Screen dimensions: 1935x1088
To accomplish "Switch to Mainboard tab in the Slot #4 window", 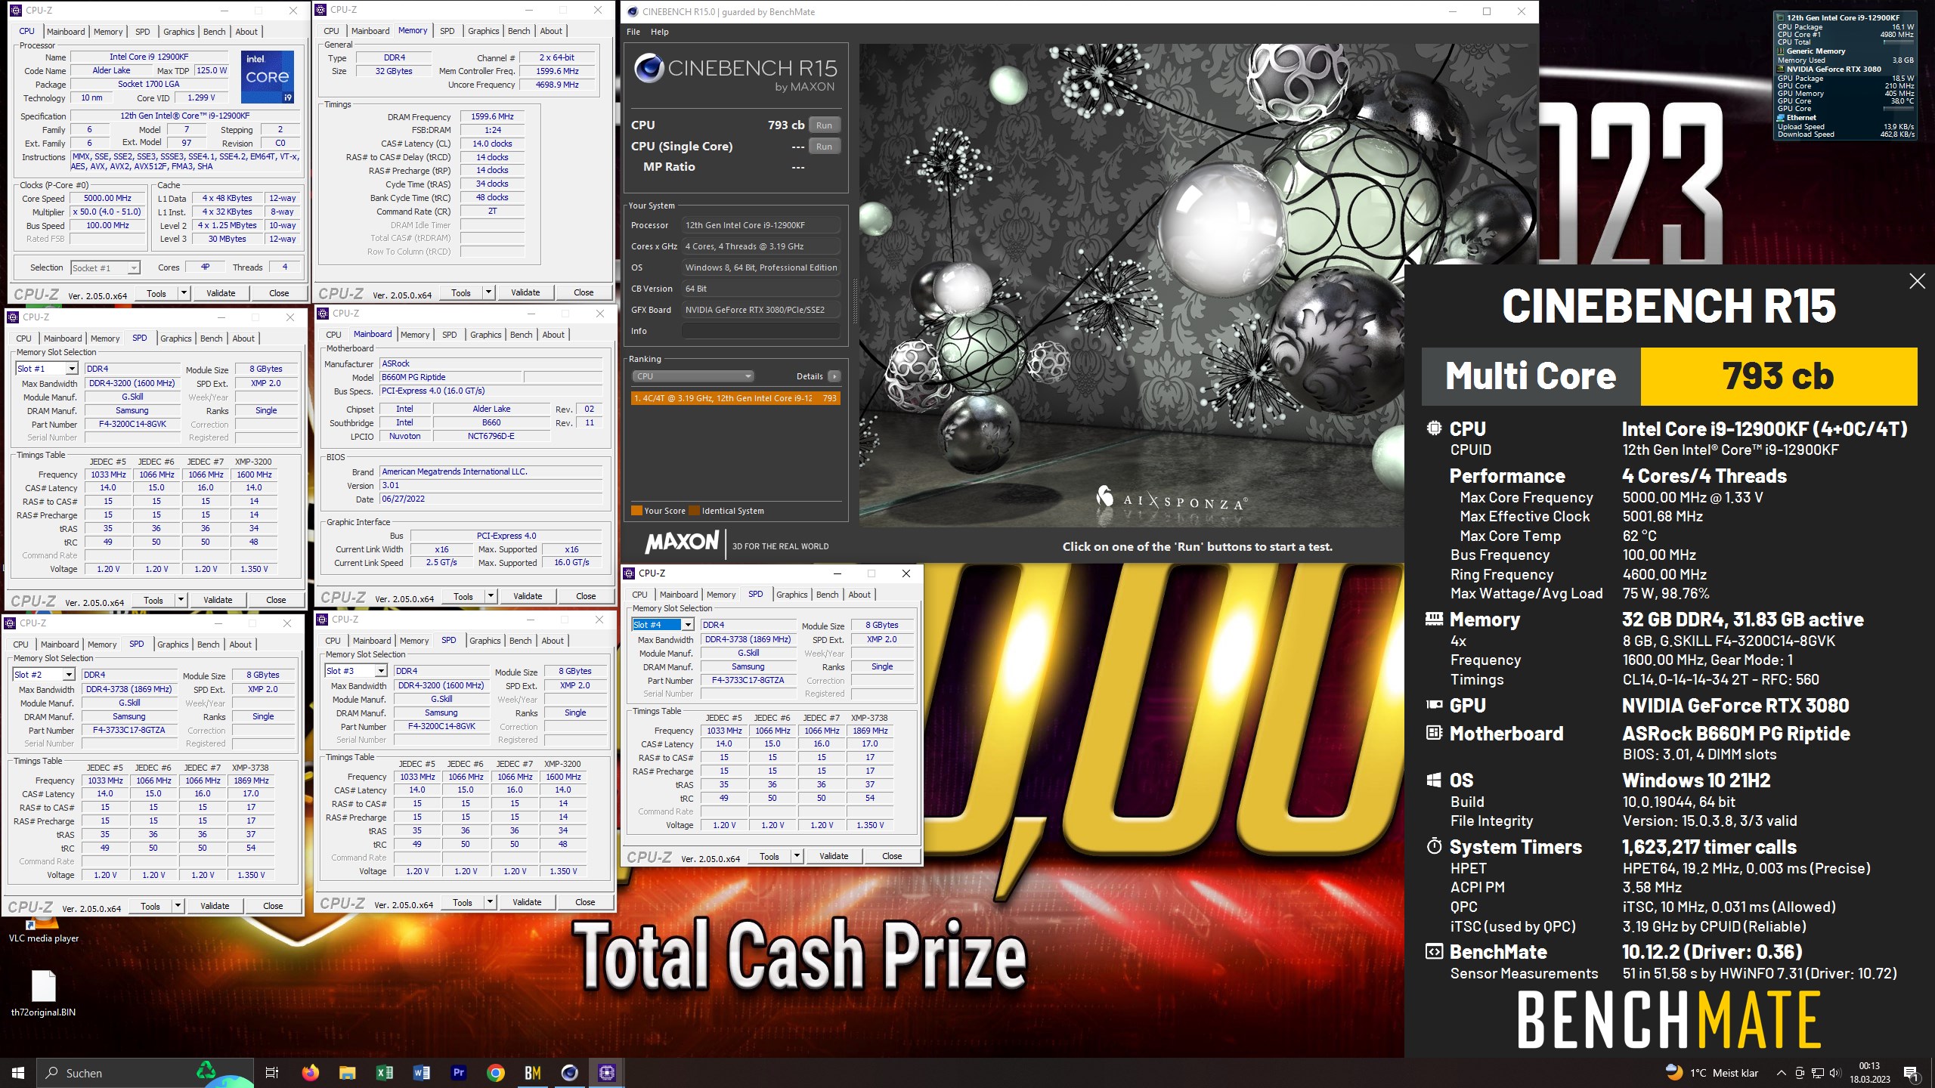I will tap(679, 595).
